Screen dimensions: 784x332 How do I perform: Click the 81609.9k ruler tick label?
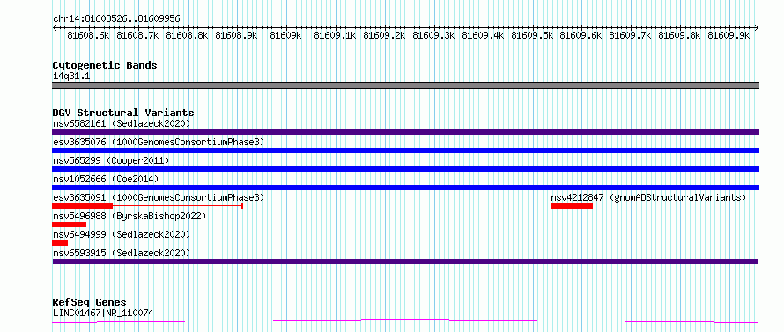[729, 35]
